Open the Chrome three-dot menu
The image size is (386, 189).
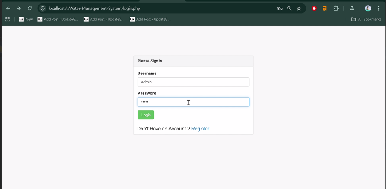click(x=378, y=8)
